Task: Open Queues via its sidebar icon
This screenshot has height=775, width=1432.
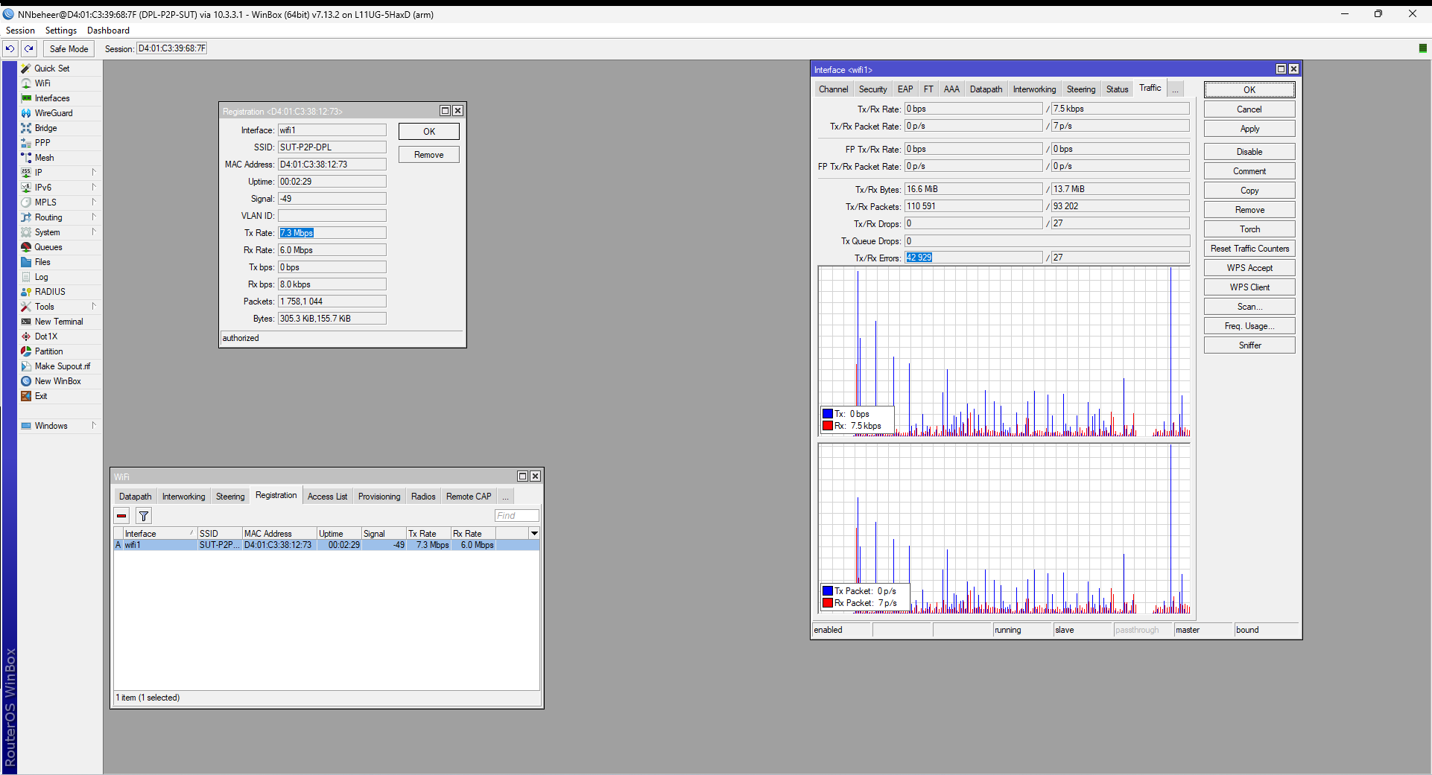Action: click(x=26, y=247)
